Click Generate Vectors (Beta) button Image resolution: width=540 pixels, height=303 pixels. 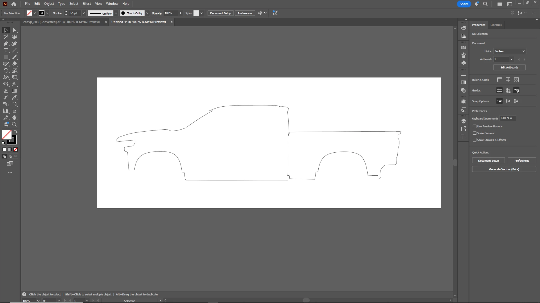coord(504,169)
